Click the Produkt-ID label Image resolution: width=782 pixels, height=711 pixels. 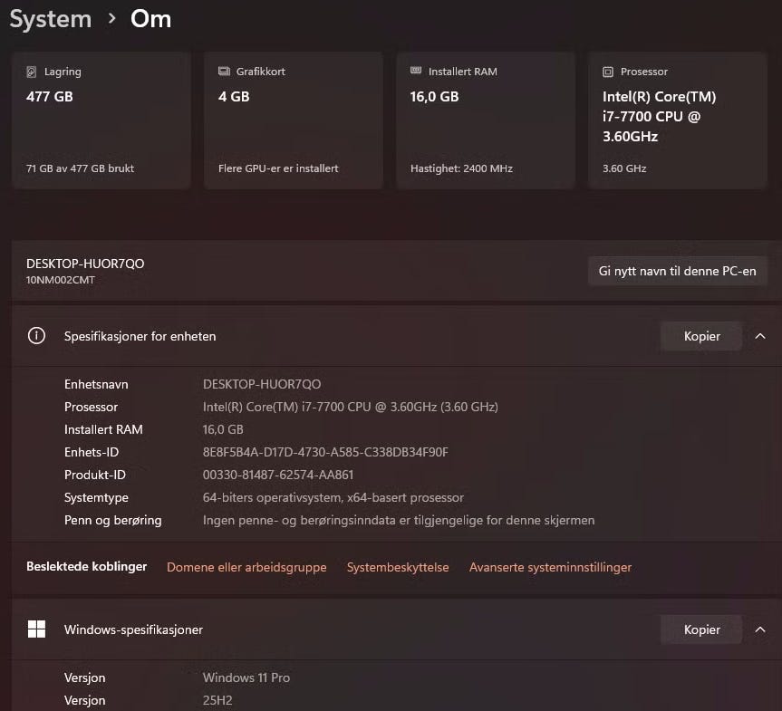pyautogui.click(x=95, y=475)
